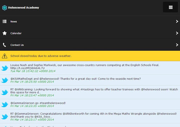Open the Calendar menu item

click(x=90, y=33)
